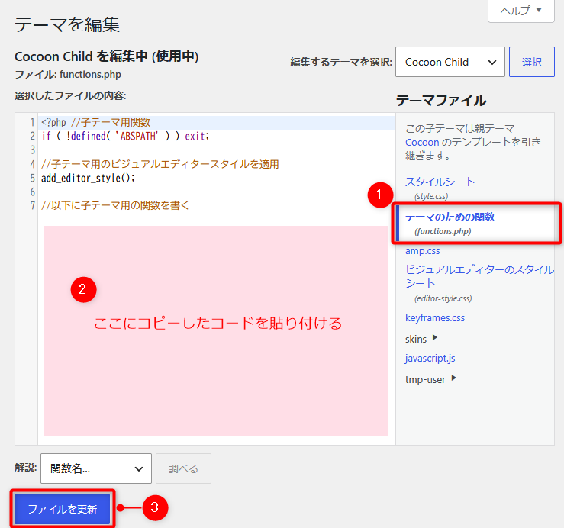Screen dimensions: 564x528
Task: Click line 1 <?php comment text
Action: 95,122
